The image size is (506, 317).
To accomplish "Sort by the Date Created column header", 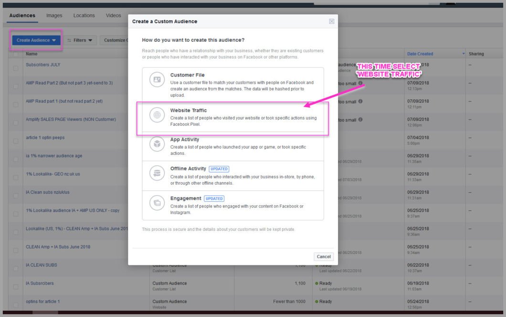I will click(x=420, y=54).
